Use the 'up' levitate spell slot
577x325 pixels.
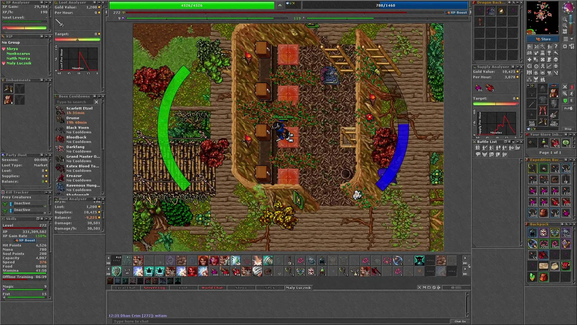coord(149,271)
